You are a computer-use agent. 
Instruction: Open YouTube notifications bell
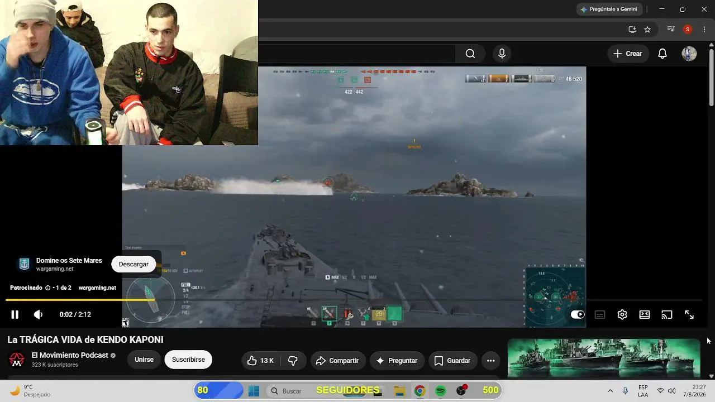[662, 54]
